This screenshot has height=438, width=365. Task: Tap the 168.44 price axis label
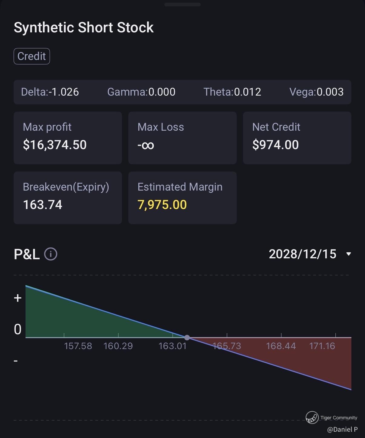tap(281, 346)
